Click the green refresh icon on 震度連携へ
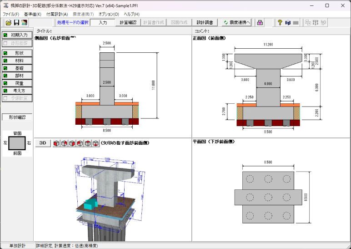351x249 pixels. (x=226, y=22)
